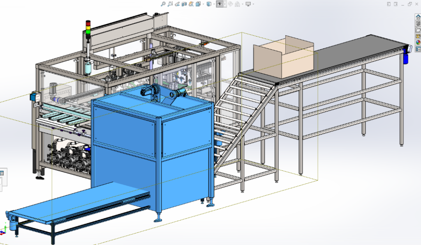This screenshot has height=245, width=421.
Task: Select the motor assembly atop blue cabinet
Action: [164, 93]
